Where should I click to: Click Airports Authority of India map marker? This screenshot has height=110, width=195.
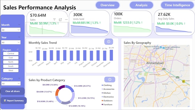(161, 47)
